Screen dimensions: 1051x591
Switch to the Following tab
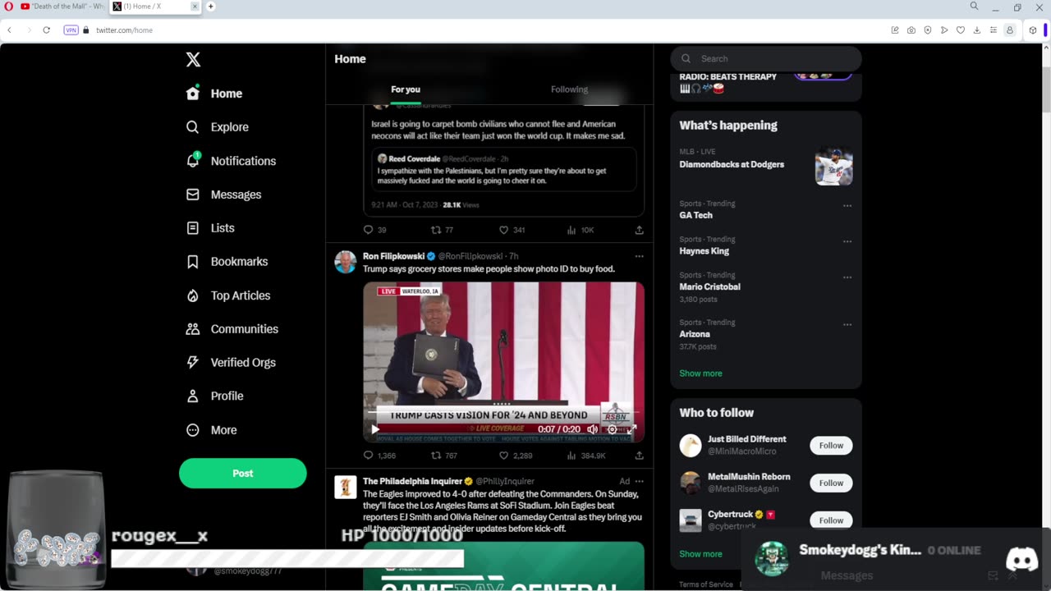click(569, 89)
